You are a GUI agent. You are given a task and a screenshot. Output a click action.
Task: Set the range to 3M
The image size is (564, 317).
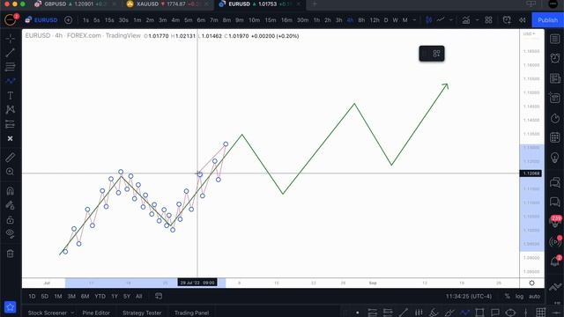tap(71, 297)
